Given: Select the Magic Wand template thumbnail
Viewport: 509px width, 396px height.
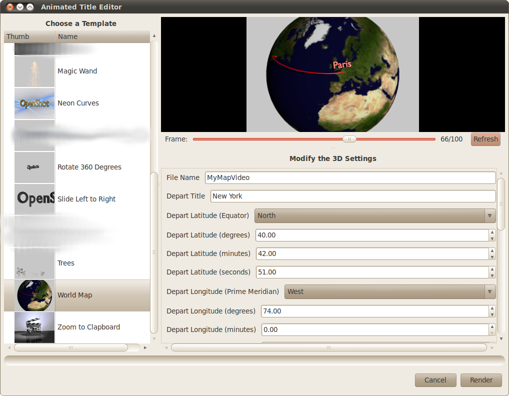Looking at the screenshot, I should point(34,71).
